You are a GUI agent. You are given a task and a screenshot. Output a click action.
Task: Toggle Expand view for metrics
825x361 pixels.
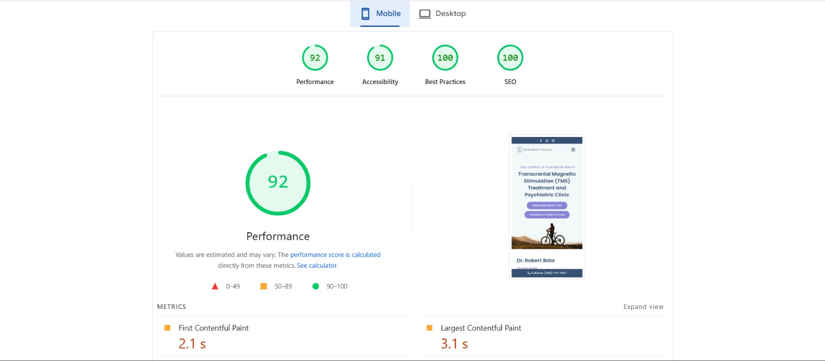coord(643,307)
